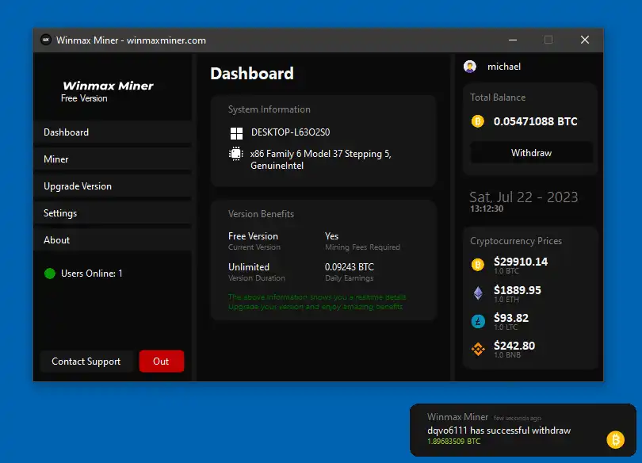Image resolution: width=642 pixels, height=463 pixels.
Task: Click the michael user avatar icon
Action: click(x=470, y=67)
